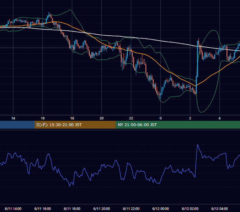This screenshot has width=240, height=212.
Task: Click the 6/11 20:00 time label
Action: [x=102, y=208]
